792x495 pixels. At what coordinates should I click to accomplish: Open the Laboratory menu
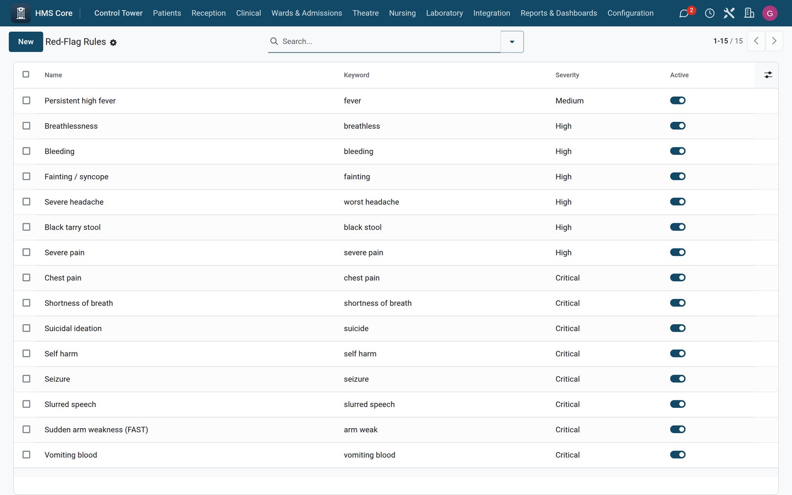445,13
